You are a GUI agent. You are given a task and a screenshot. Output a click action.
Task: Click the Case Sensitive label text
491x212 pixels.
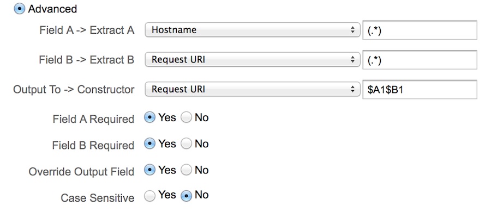tap(98, 198)
